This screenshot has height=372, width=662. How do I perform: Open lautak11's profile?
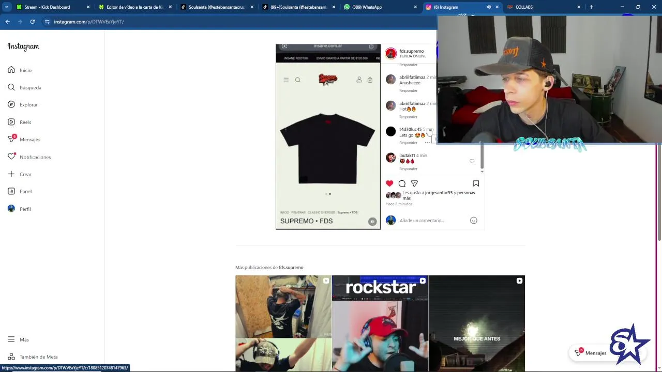click(x=407, y=156)
